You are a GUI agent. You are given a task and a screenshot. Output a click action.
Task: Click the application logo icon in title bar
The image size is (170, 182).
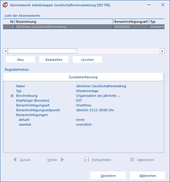pos(5,5)
